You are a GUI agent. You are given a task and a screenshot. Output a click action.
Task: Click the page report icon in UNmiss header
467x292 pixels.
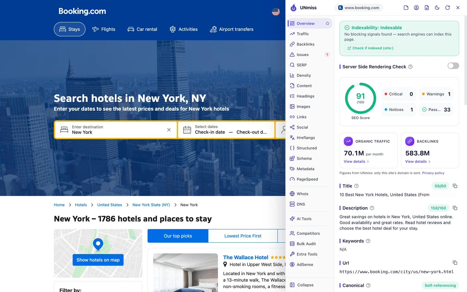[406, 8]
